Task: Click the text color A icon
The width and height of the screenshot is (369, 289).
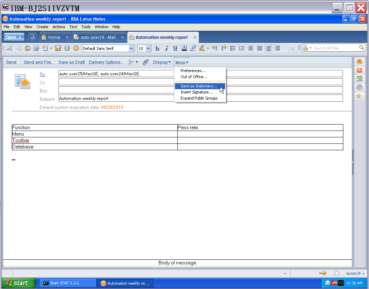Action: (x=184, y=48)
